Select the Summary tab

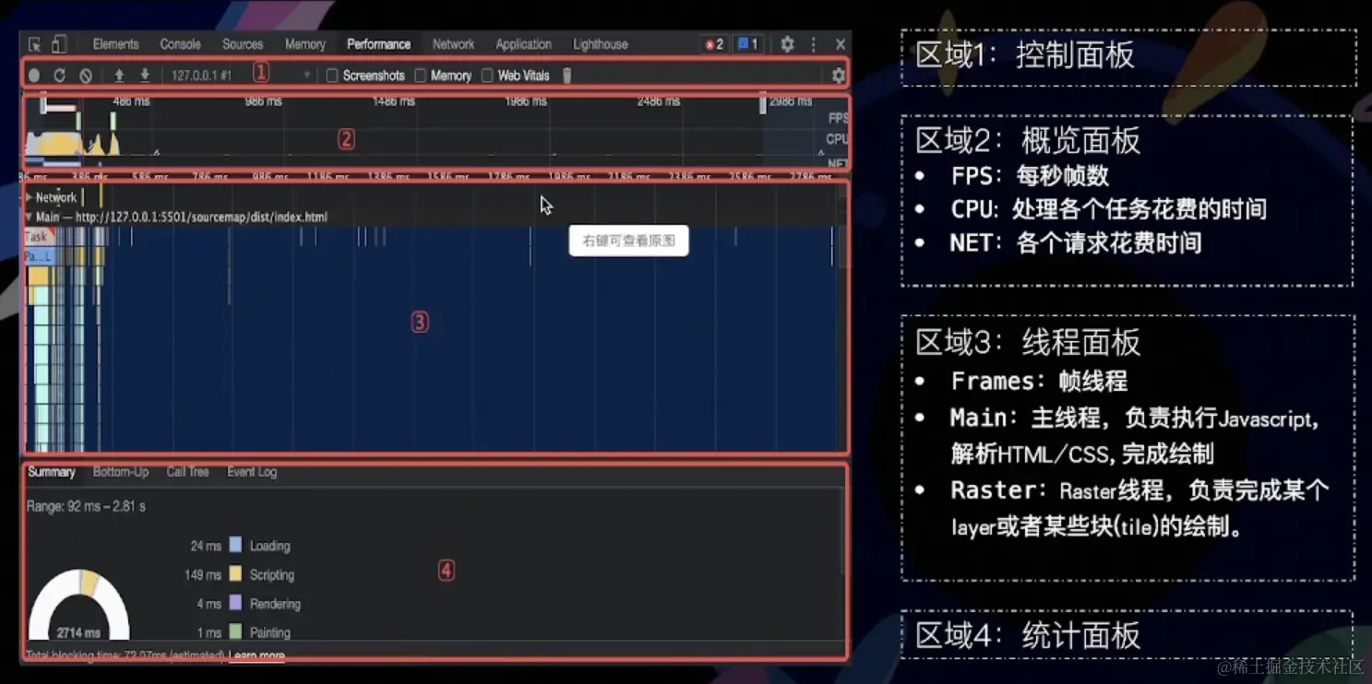point(51,472)
